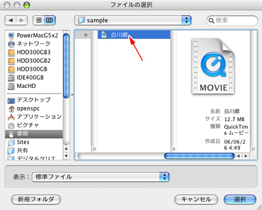The width and height of the screenshot is (262, 210).
Task: Select PowerMacG5x2 computer icon in sidebar
Action: point(11,36)
